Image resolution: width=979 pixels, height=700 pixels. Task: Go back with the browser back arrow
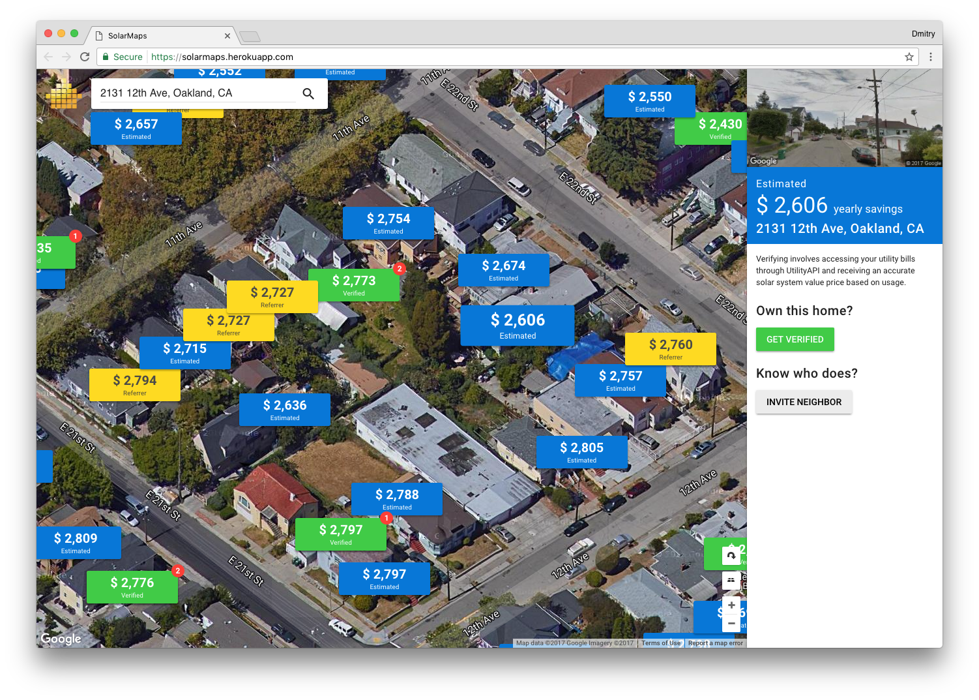tap(48, 57)
